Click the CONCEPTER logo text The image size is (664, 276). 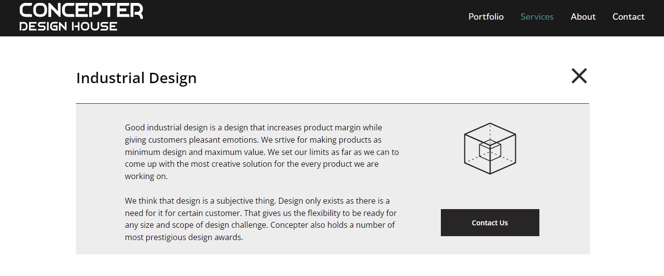pos(81,10)
